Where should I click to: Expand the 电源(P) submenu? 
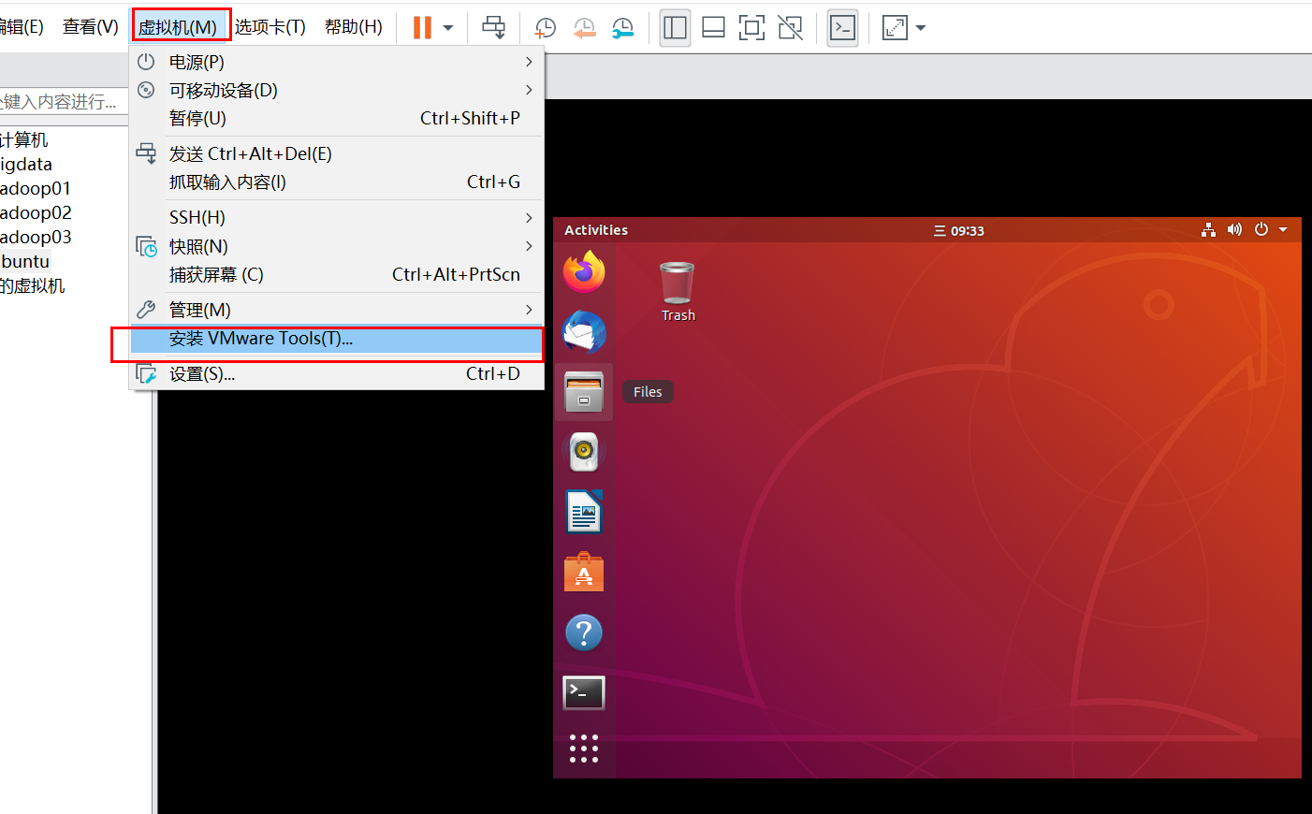tap(337, 63)
